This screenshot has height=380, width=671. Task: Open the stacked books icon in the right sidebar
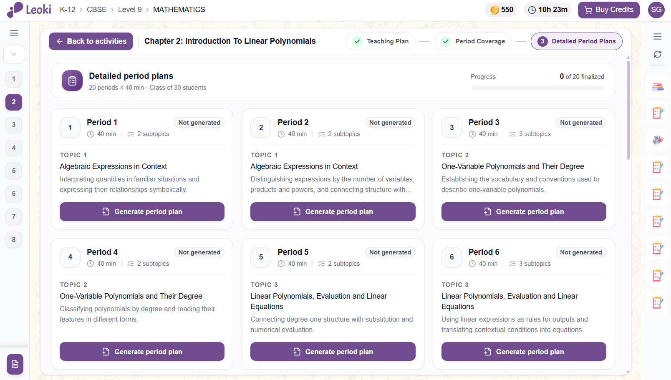tap(658, 86)
